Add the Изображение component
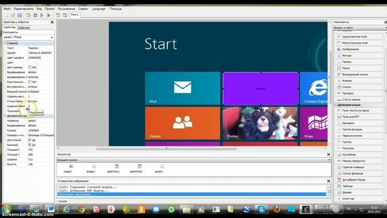This screenshot has width=387, height=218. [x=359, y=49]
